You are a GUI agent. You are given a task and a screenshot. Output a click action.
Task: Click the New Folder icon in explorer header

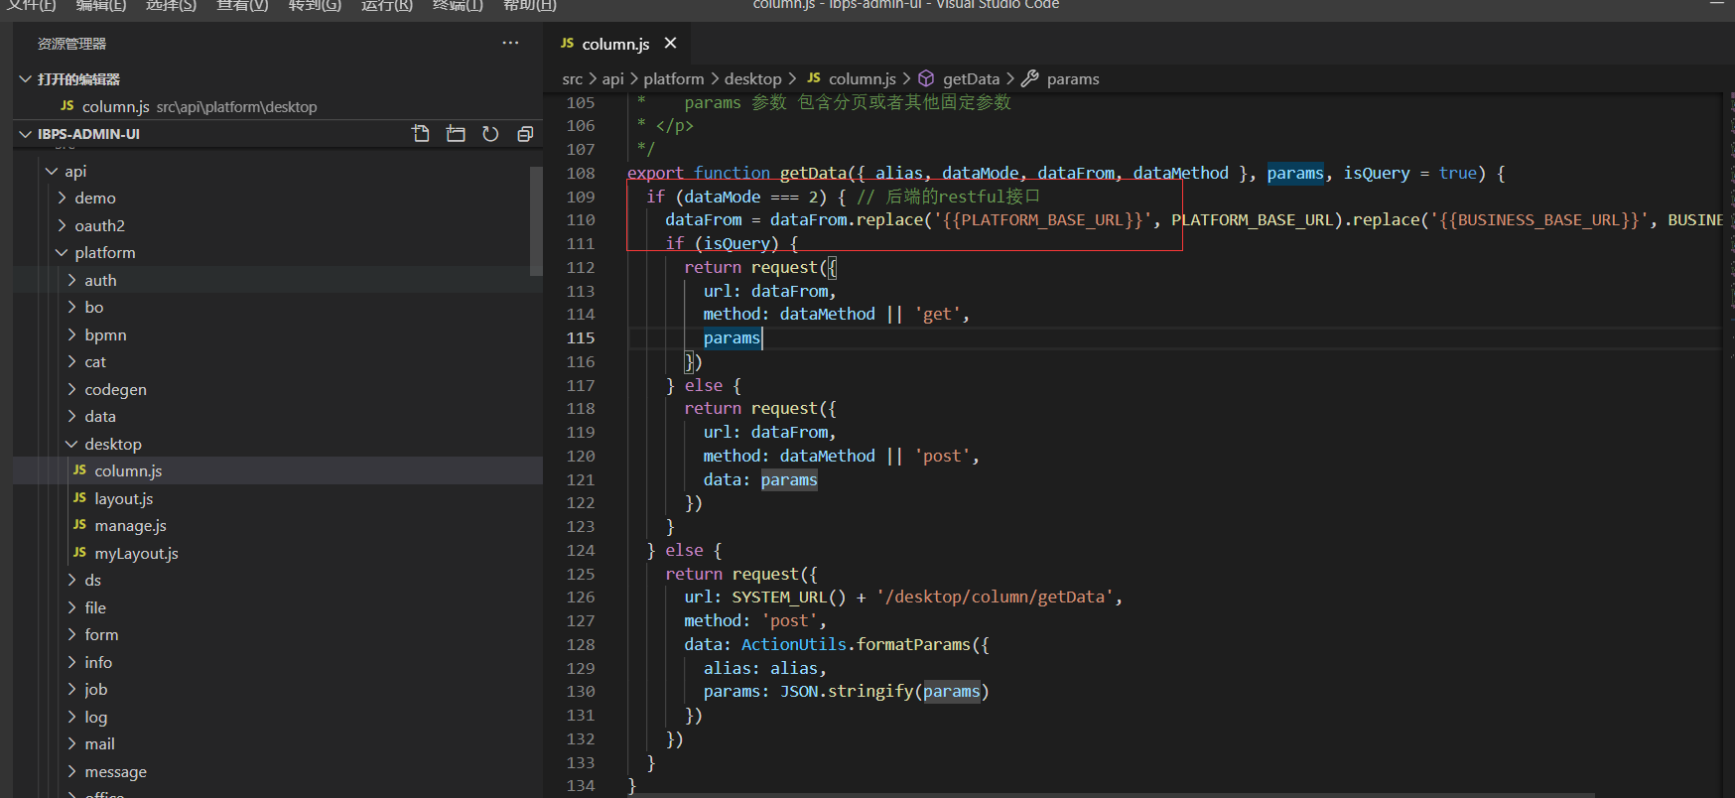pos(456,134)
